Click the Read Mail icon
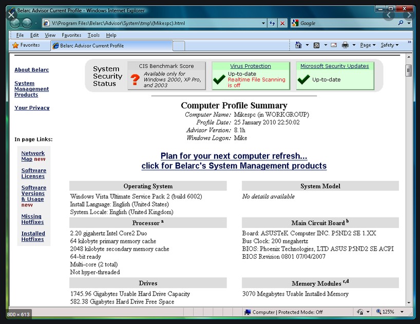 tap(334, 45)
